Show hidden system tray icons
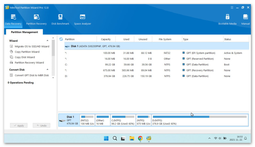 pyautogui.click(x=209, y=138)
